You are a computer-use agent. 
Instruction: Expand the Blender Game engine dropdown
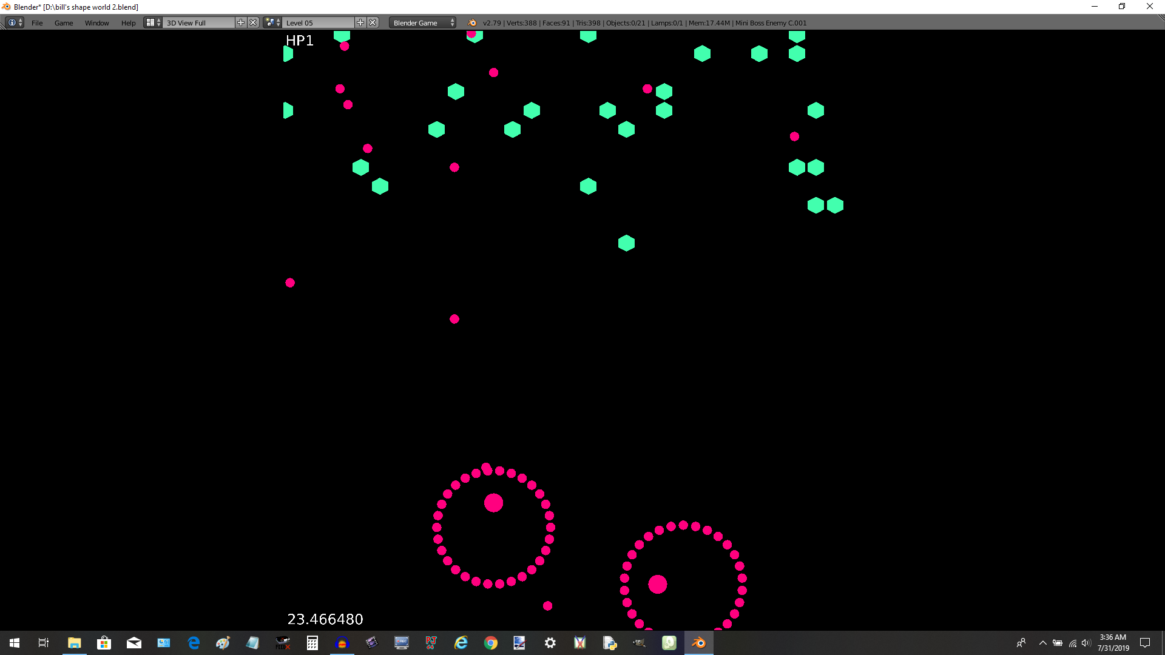click(x=423, y=23)
